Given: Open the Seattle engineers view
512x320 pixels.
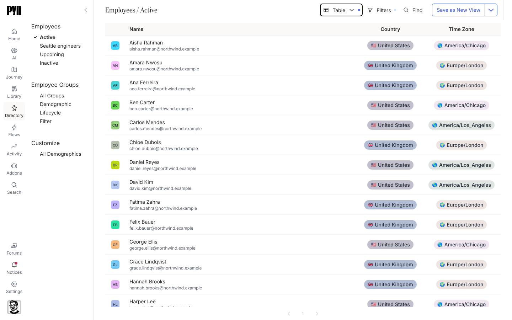Looking at the screenshot, I should [x=60, y=46].
